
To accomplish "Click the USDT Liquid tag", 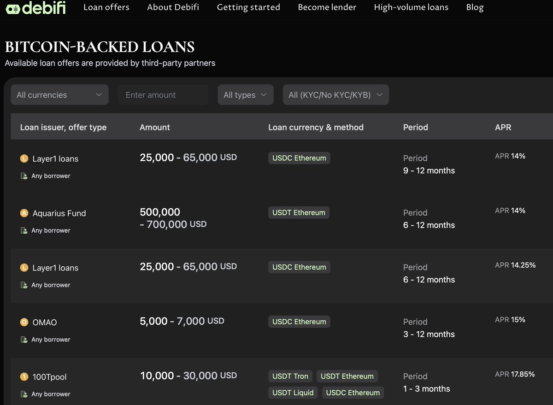I will click(x=293, y=393).
